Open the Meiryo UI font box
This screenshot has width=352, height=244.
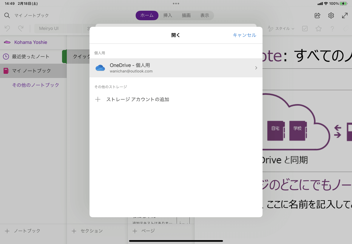[x=58, y=29]
